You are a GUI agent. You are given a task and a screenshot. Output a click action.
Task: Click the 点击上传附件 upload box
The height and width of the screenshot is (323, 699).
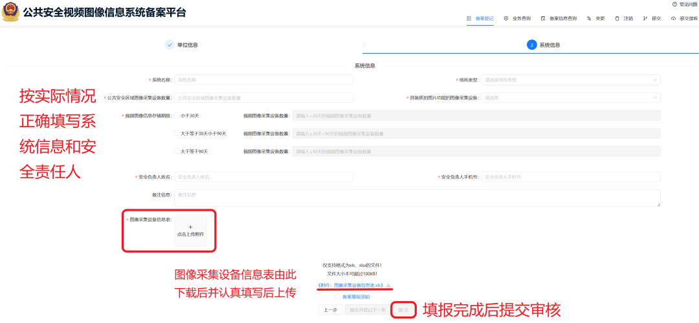[190, 231]
